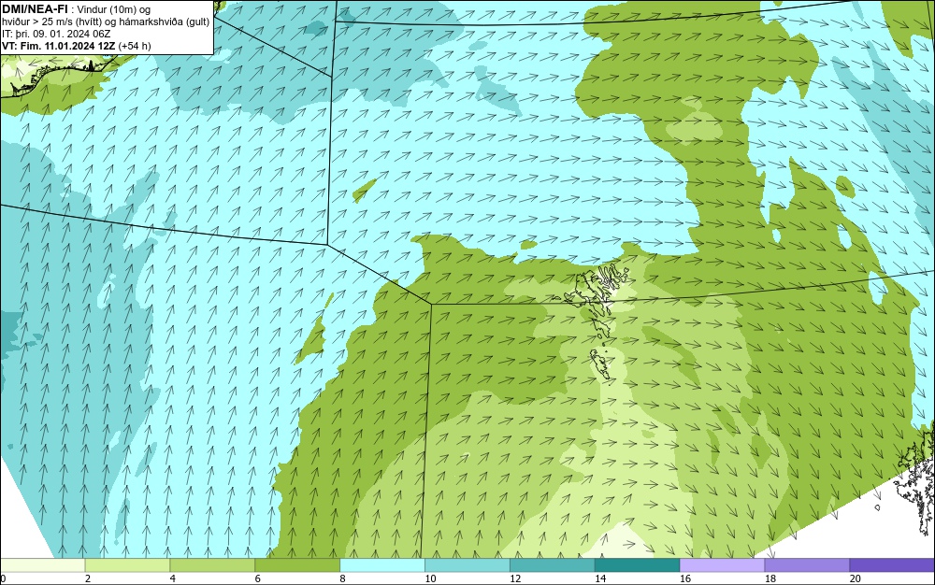Image resolution: width=935 pixels, height=585 pixels.
Task: Click the 8–10 m/s light cyan legend swatch
Action: [382, 564]
